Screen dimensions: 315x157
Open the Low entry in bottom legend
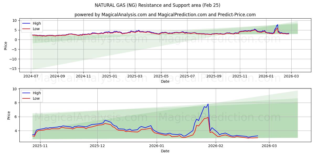point(36,98)
